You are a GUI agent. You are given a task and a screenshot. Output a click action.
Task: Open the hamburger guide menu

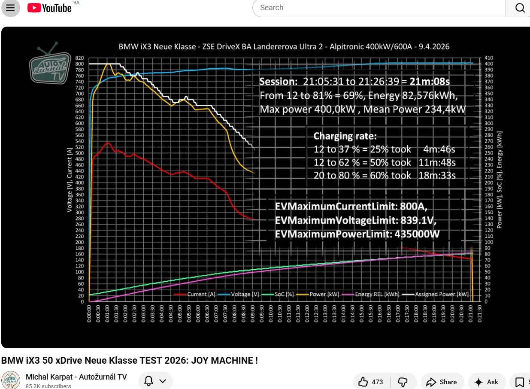pyautogui.click(x=10, y=8)
